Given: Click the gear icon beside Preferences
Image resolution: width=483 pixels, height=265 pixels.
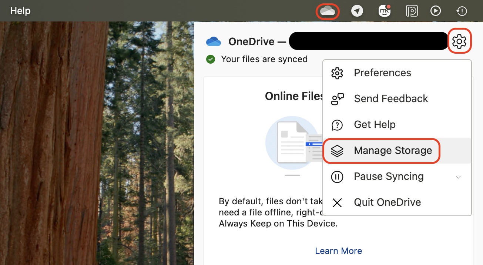Looking at the screenshot, I should coord(337,73).
